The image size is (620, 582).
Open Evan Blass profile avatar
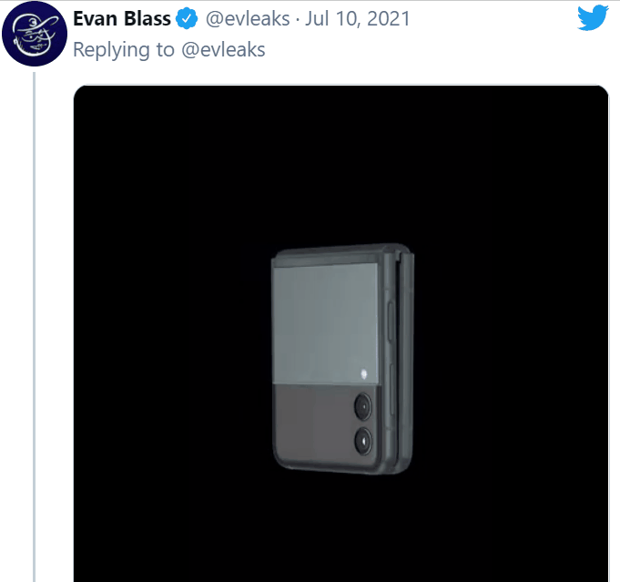click(35, 33)
